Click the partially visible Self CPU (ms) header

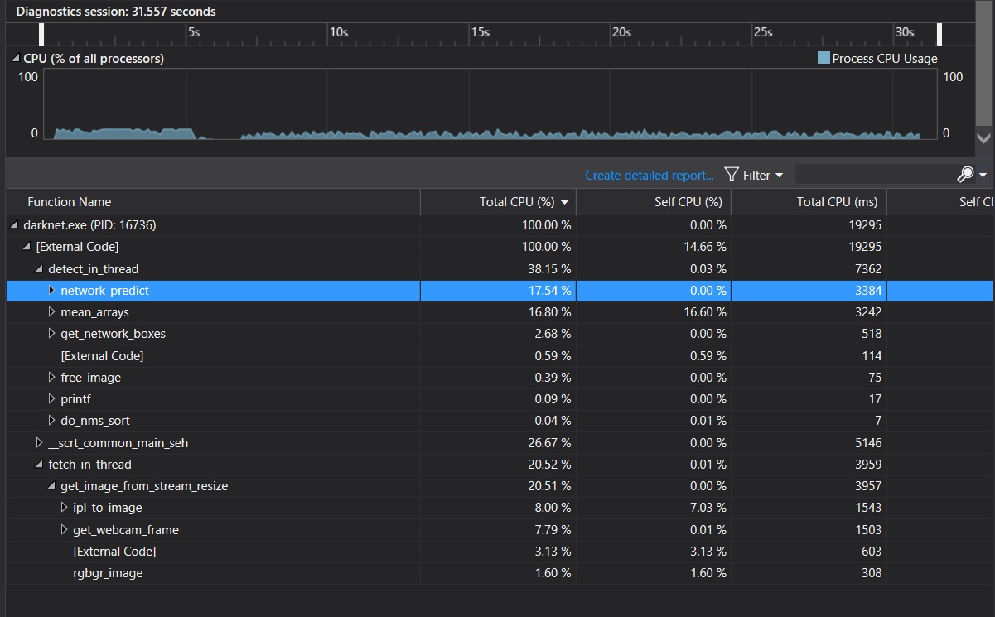tap(941, 202)
